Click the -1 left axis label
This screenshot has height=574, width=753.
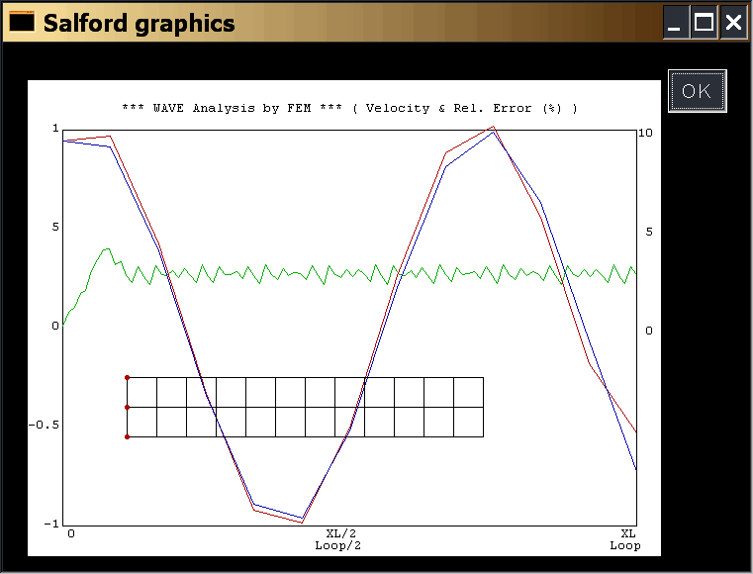pyautogui.click(x=51, y=524)
